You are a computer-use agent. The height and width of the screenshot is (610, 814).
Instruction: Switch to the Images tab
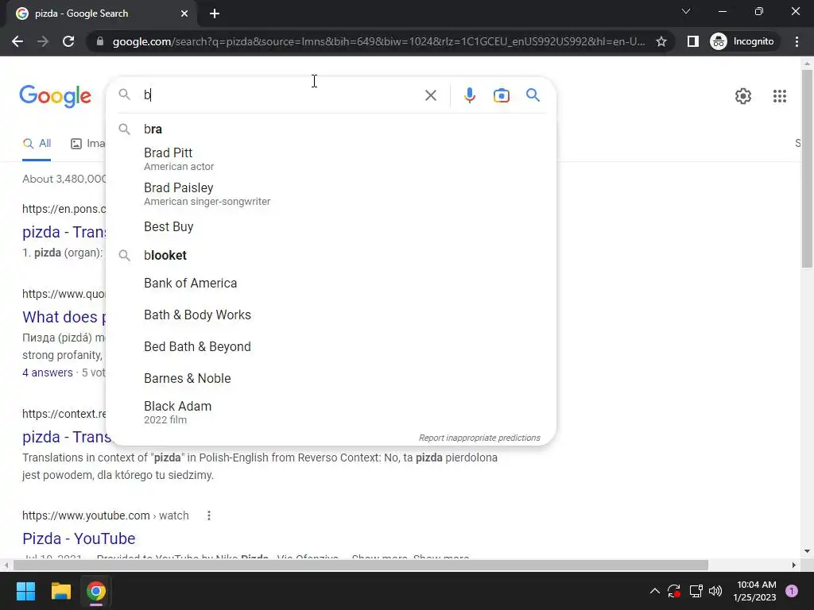pos(87,144)
